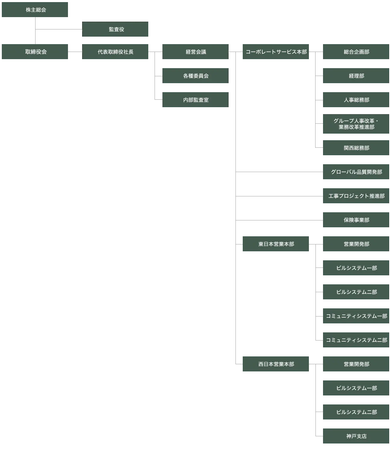Open the 経営会議 node
The width and height of the screenshot is (391, 451).
click(195, 52)
